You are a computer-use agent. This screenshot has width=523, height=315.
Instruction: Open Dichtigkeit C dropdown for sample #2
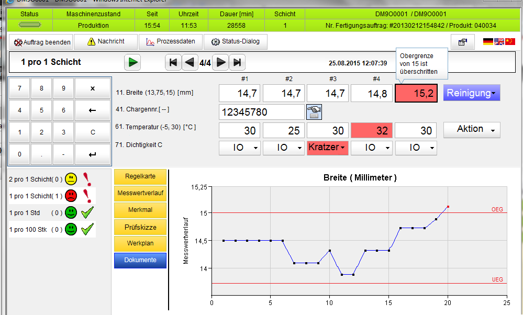pos(284,148)
